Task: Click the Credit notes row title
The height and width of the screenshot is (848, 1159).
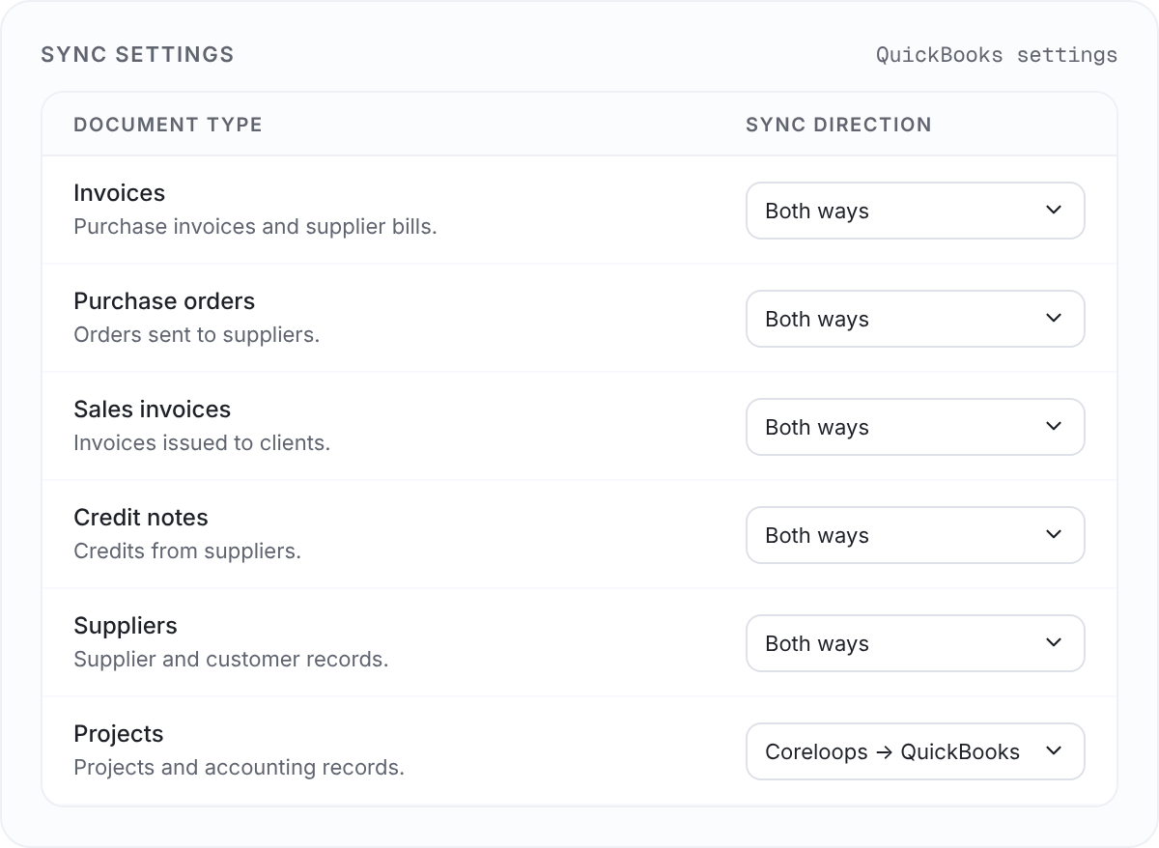Action: coord(141,518)
